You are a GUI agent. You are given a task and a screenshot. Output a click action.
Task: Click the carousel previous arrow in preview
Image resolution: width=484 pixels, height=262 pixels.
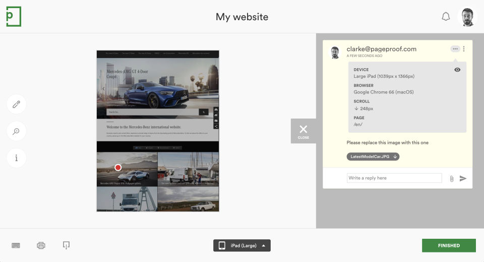coord(103,89)
